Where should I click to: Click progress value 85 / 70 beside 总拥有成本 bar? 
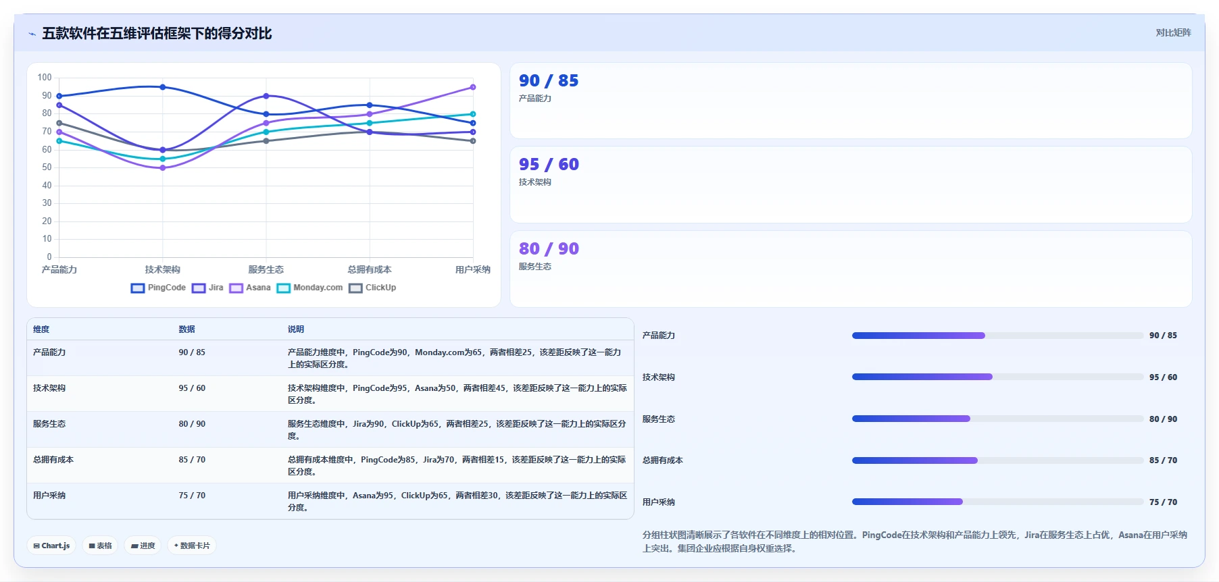1163,460
